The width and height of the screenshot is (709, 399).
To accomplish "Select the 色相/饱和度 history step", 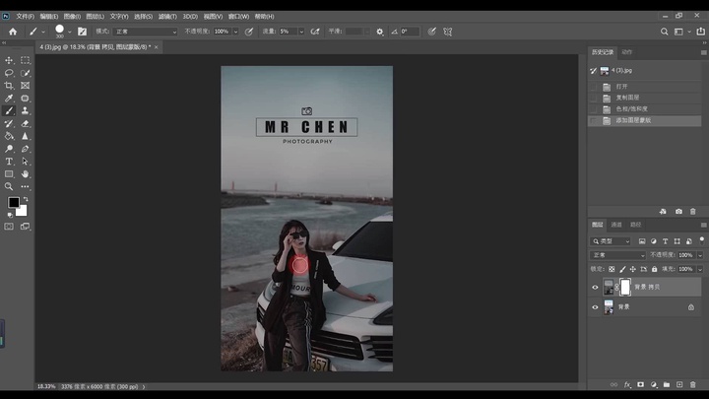I will 631,108.
